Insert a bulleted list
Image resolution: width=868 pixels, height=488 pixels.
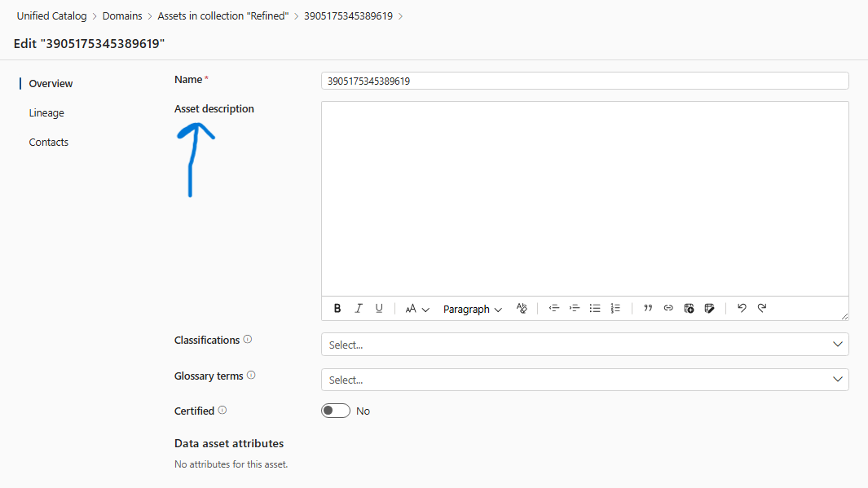[594, 309]
